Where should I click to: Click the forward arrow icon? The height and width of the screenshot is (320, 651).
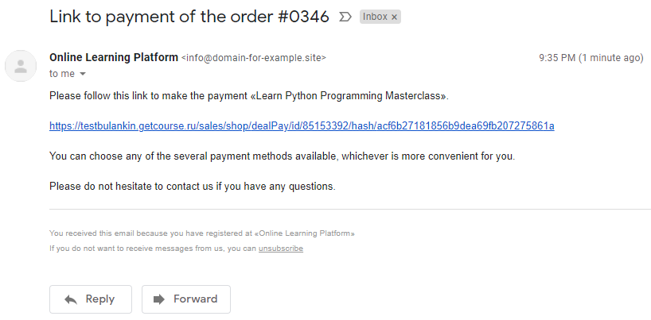pos(159,299)
